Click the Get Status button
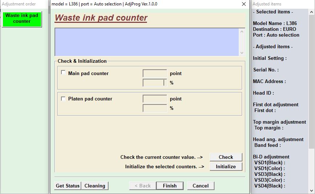The height and width of the screenshot is (194, 315). point(67,186)
